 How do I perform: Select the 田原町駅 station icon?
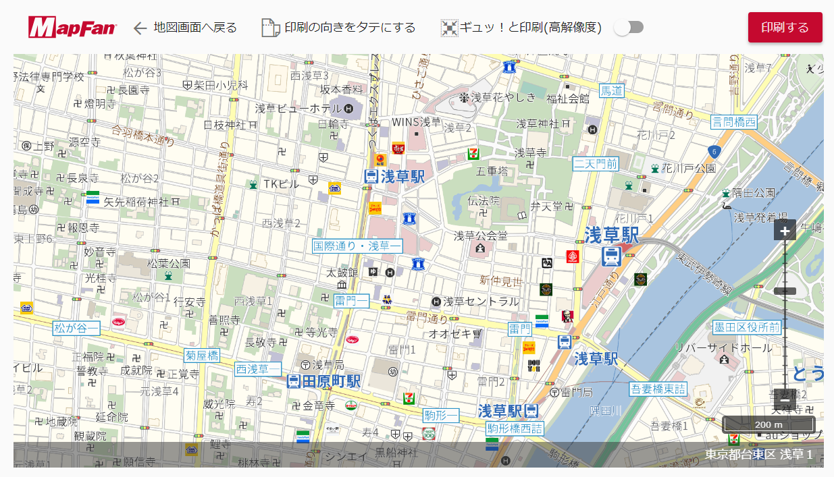(x=294, y=381)
